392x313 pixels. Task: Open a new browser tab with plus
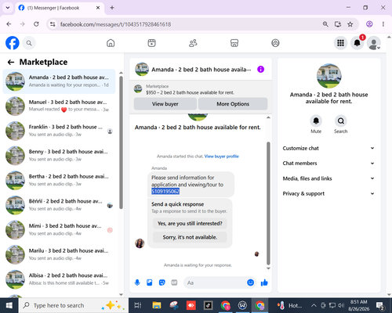coord(112,8)
